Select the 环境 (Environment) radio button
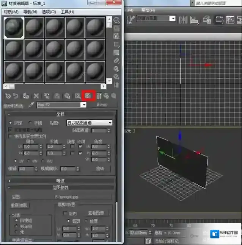The width and height of the screenshot is (242, 245). pos(31,123)
